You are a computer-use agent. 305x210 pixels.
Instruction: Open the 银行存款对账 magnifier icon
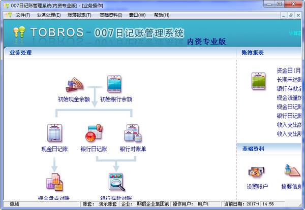tap(116, 182)
